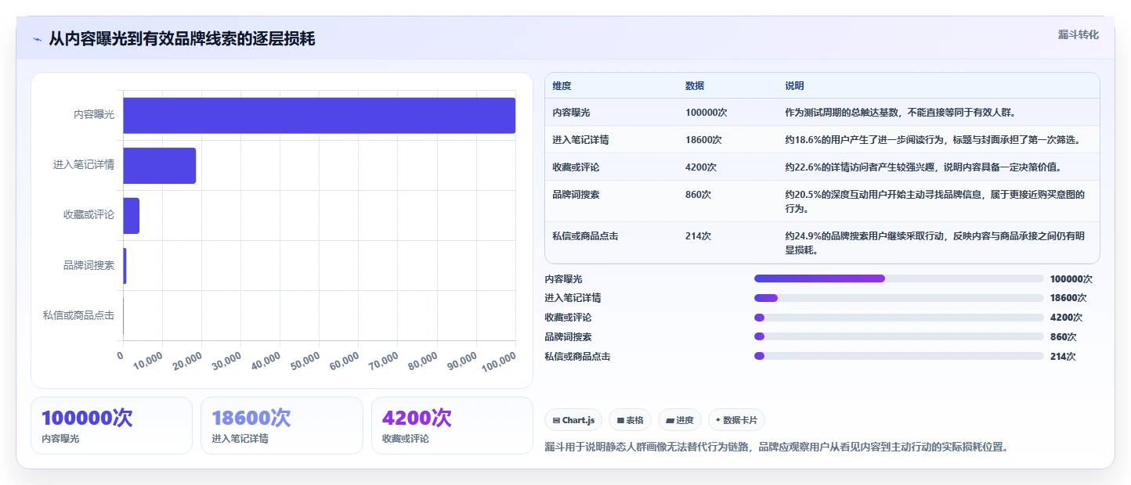Click the 约20.5% description text in table
The image size is (1131, 485).
[x=935, y=202]
